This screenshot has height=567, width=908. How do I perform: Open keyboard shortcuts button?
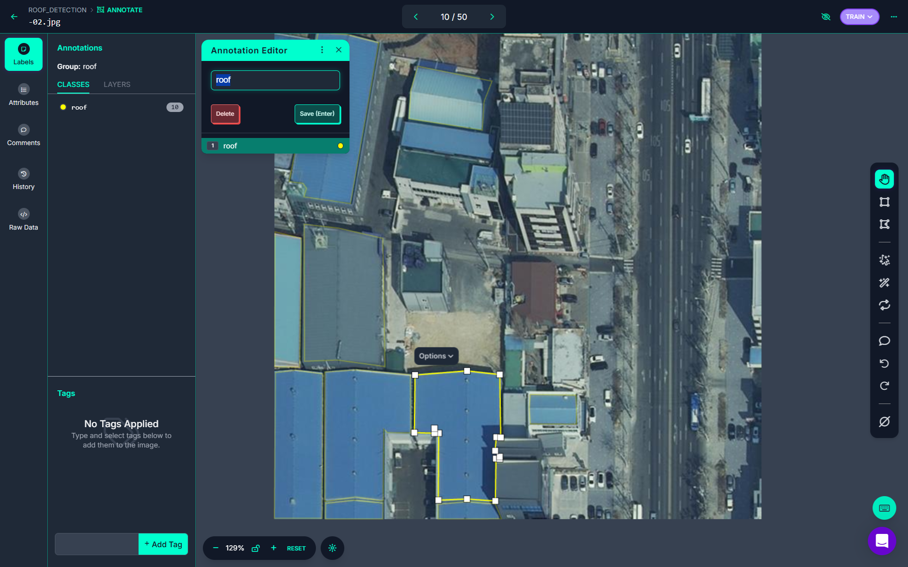click(x=884, y=508)
